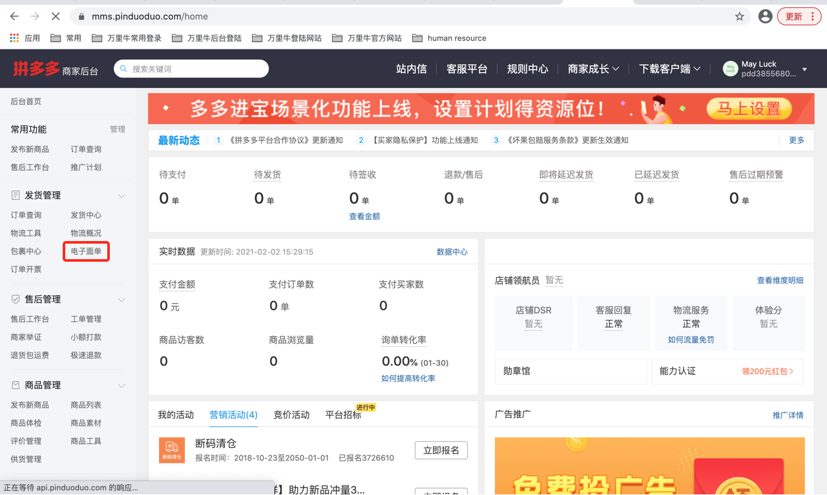Open 物流概况 in the sidebar

coord(86,233)
